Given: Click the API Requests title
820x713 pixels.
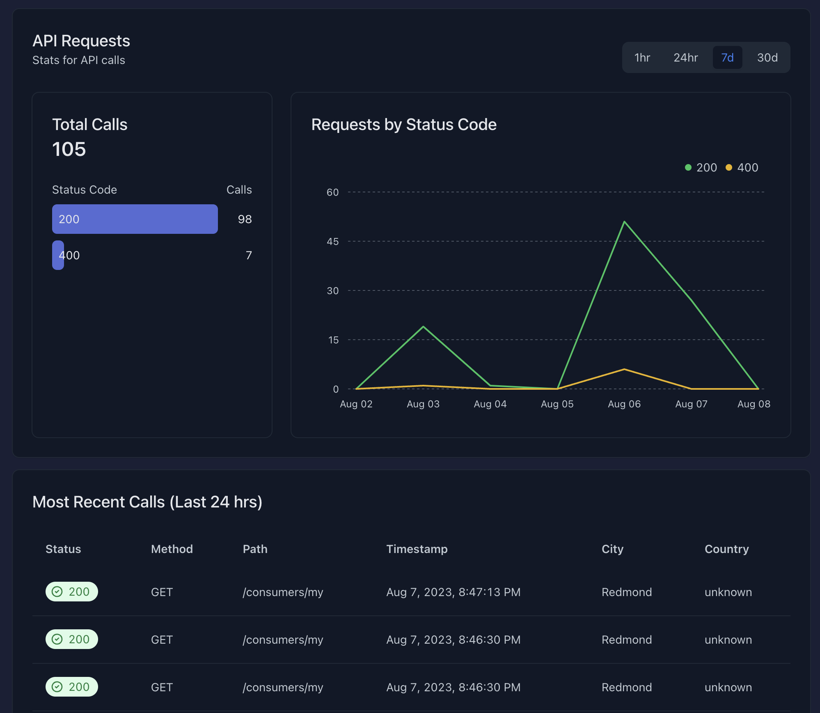Looking at the screenshot, I should [x=81, y=41].
